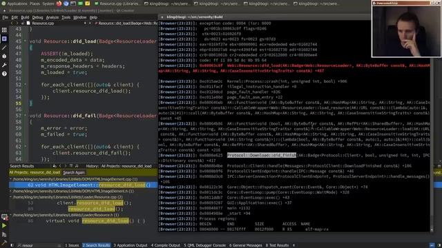Click the green launcher icon in panel

[80, 3]
